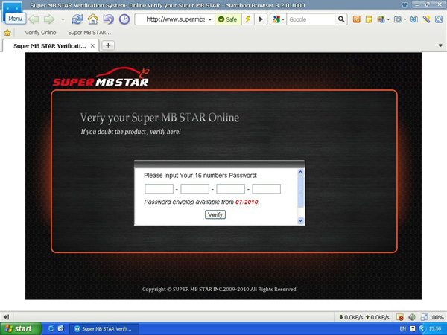This screenshot has height=335, width=447.
Task: Close the Super MB STAR Verification tab
Action: pyautogui.click(x=92, y=46)
